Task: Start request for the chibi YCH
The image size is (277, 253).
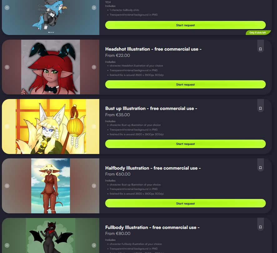Action: coord(185,25)
